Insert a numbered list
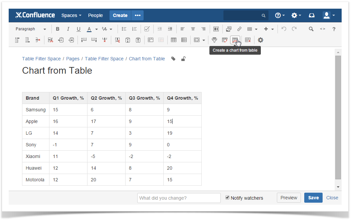This screenshot has height=221, width=353. coord(134,29)
